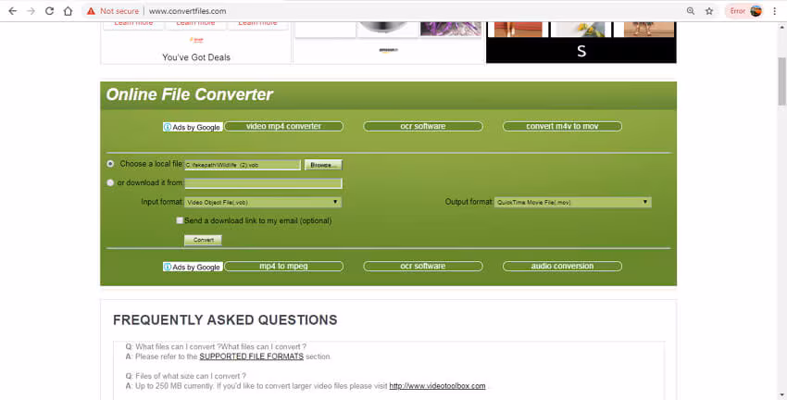Click the profile avatar with Error label
The height and width of the screenshot is (400, 787).
(x=745, y=10)
